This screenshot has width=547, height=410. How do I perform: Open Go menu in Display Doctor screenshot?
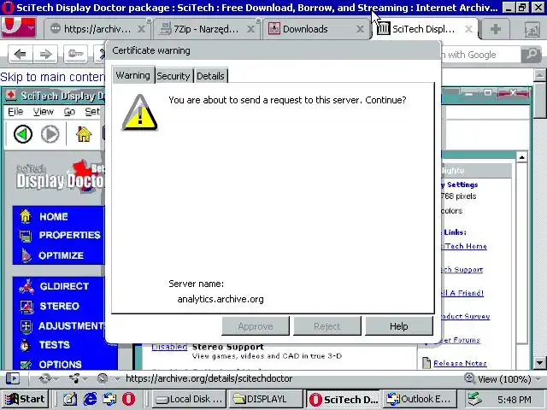pyautogui.click(x=69, y=112)
